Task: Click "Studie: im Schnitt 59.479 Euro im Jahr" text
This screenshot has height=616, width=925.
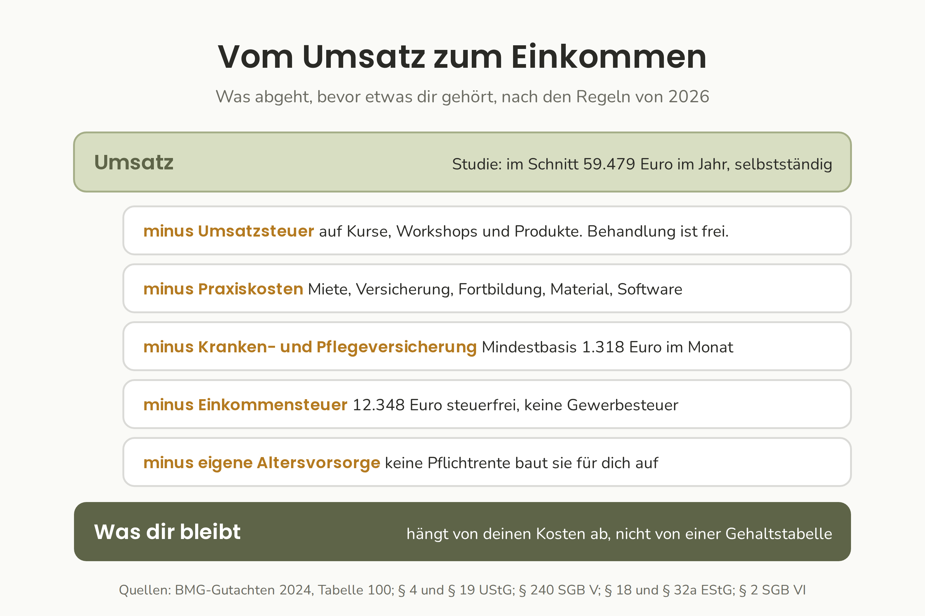Action: pos(591,164)
